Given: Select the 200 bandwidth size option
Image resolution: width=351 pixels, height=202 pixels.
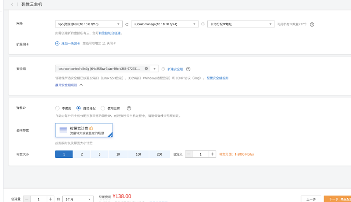Looking at the screenshot, I should coord(159,154).
